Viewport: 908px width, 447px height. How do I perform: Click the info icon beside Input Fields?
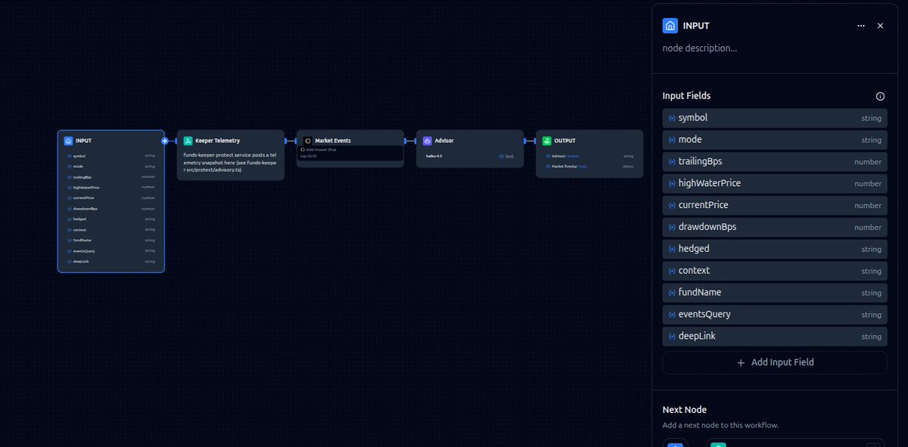(880, 96)
